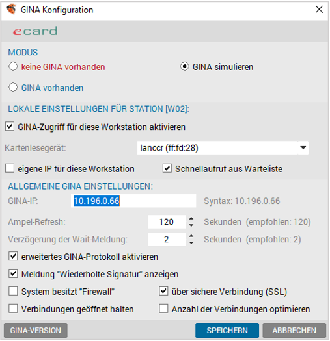Click the ladybug app icon in title bar

11,9
